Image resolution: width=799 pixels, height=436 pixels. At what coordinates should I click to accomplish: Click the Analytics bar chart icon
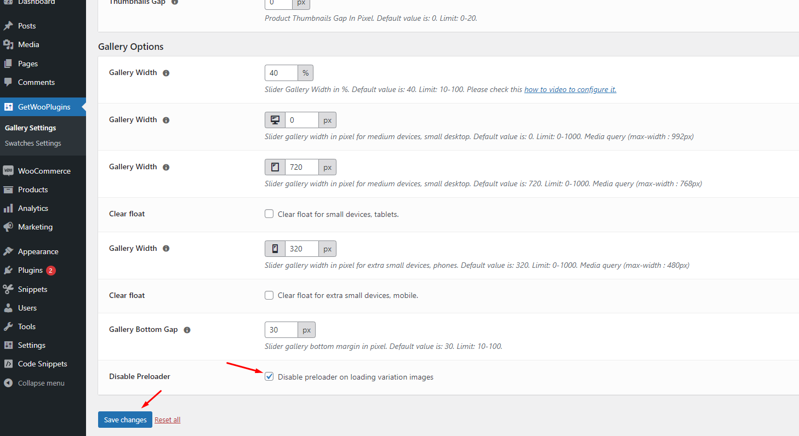click(8, 208)
